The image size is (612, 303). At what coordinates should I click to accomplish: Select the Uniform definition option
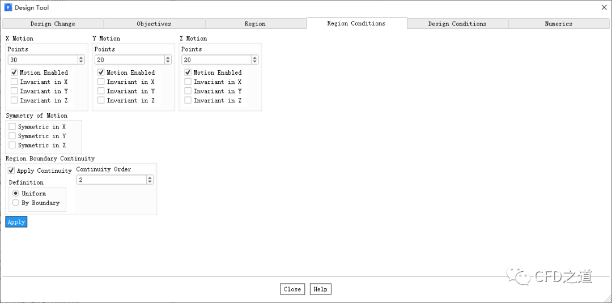[x=16, y=194]
